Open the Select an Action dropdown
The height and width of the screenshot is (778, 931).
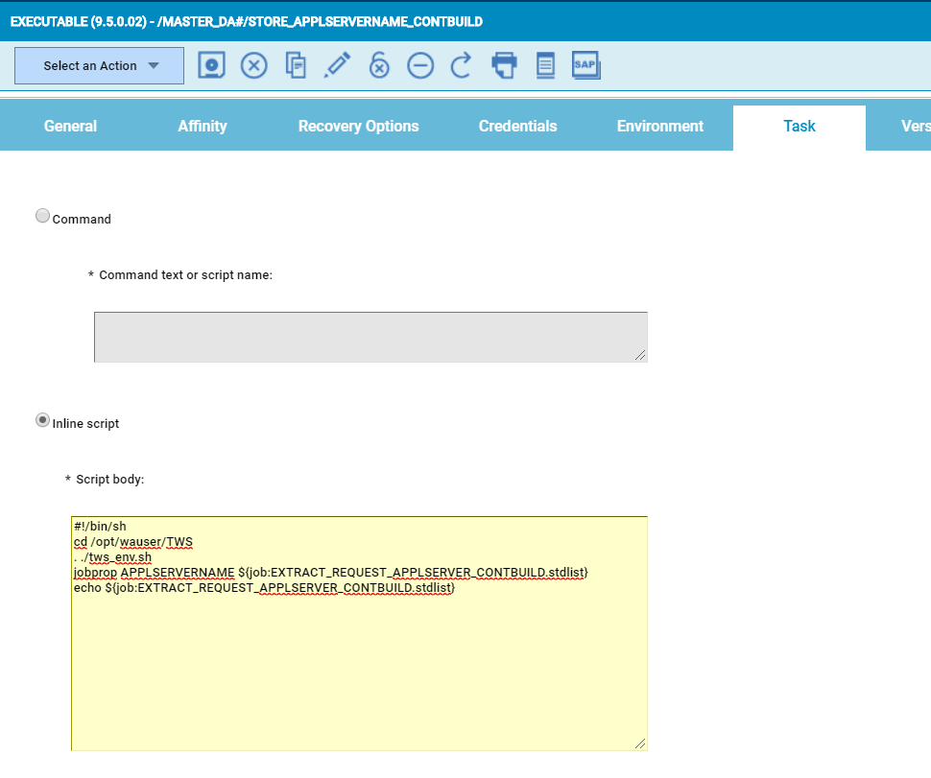point(99,66)
